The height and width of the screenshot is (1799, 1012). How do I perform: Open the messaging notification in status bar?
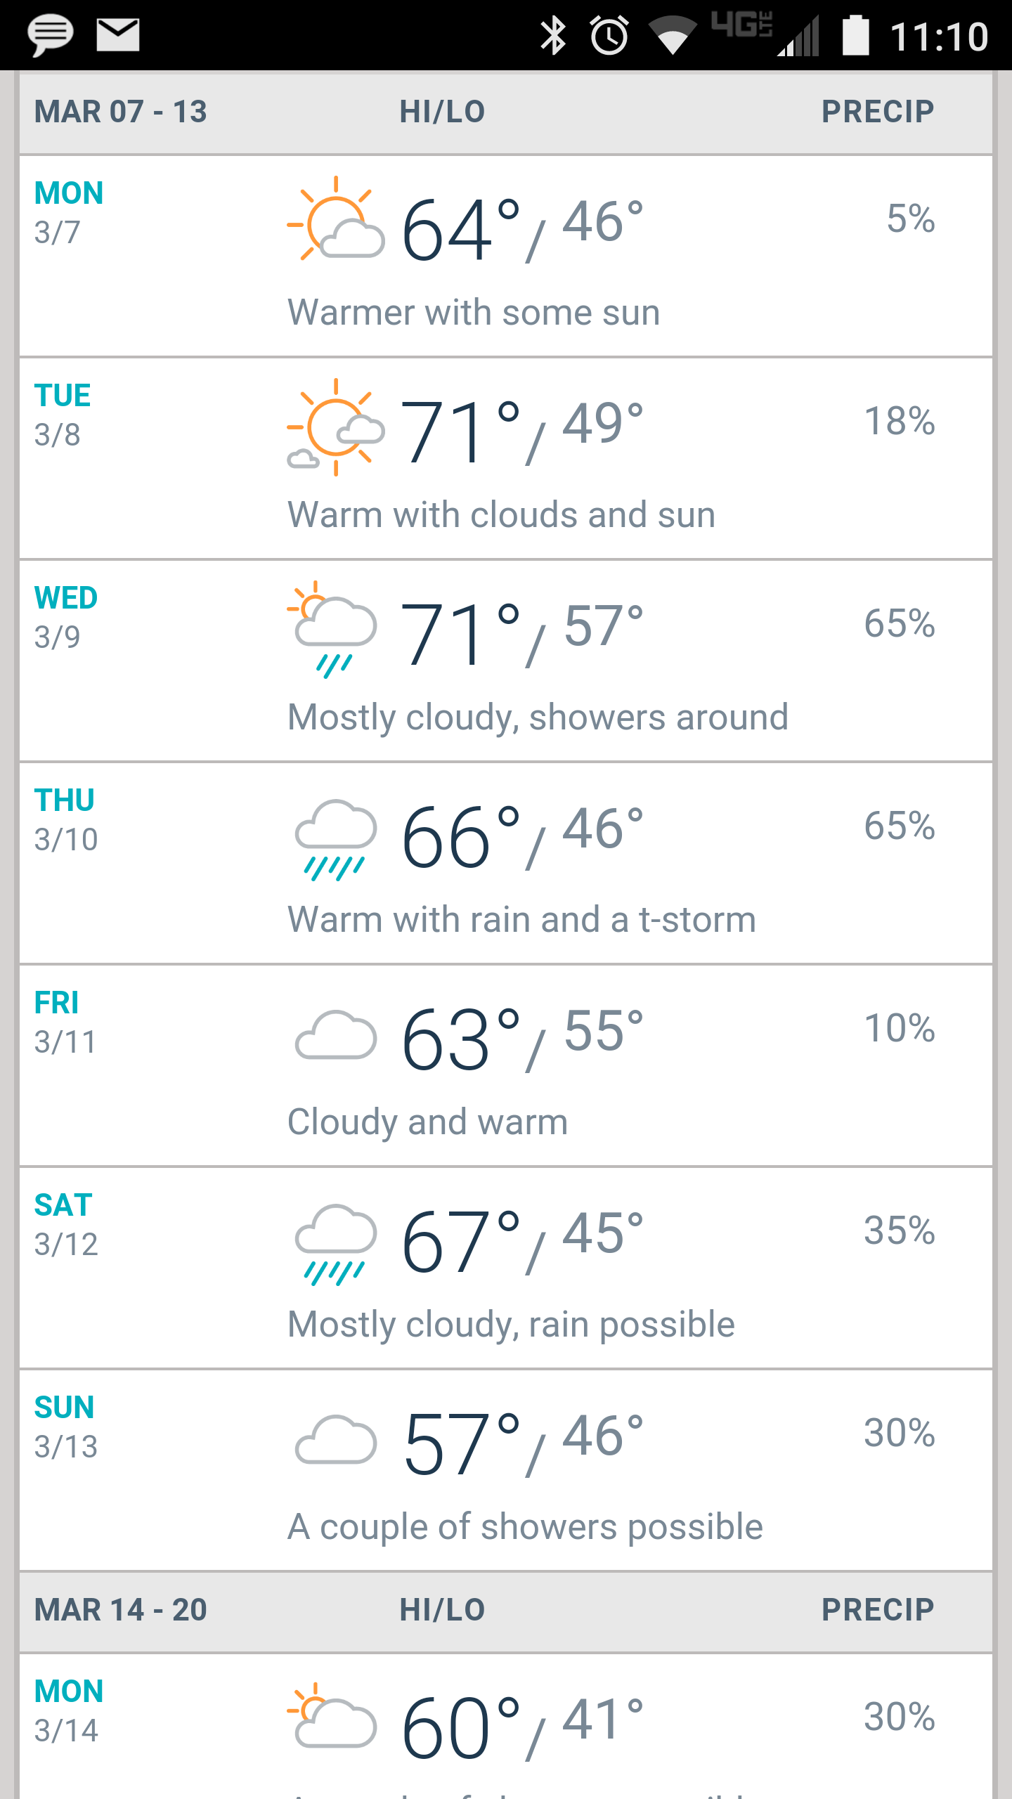coord(50,36)
